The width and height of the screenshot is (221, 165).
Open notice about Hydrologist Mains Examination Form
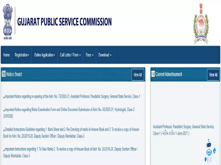(x=69, y=113)
